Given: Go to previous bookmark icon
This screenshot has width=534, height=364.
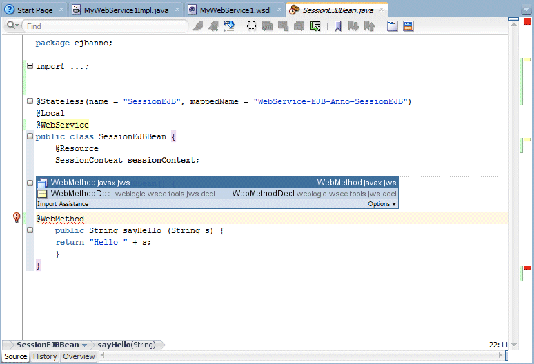Looking at the screenshot, I should (x=370, y=26).
